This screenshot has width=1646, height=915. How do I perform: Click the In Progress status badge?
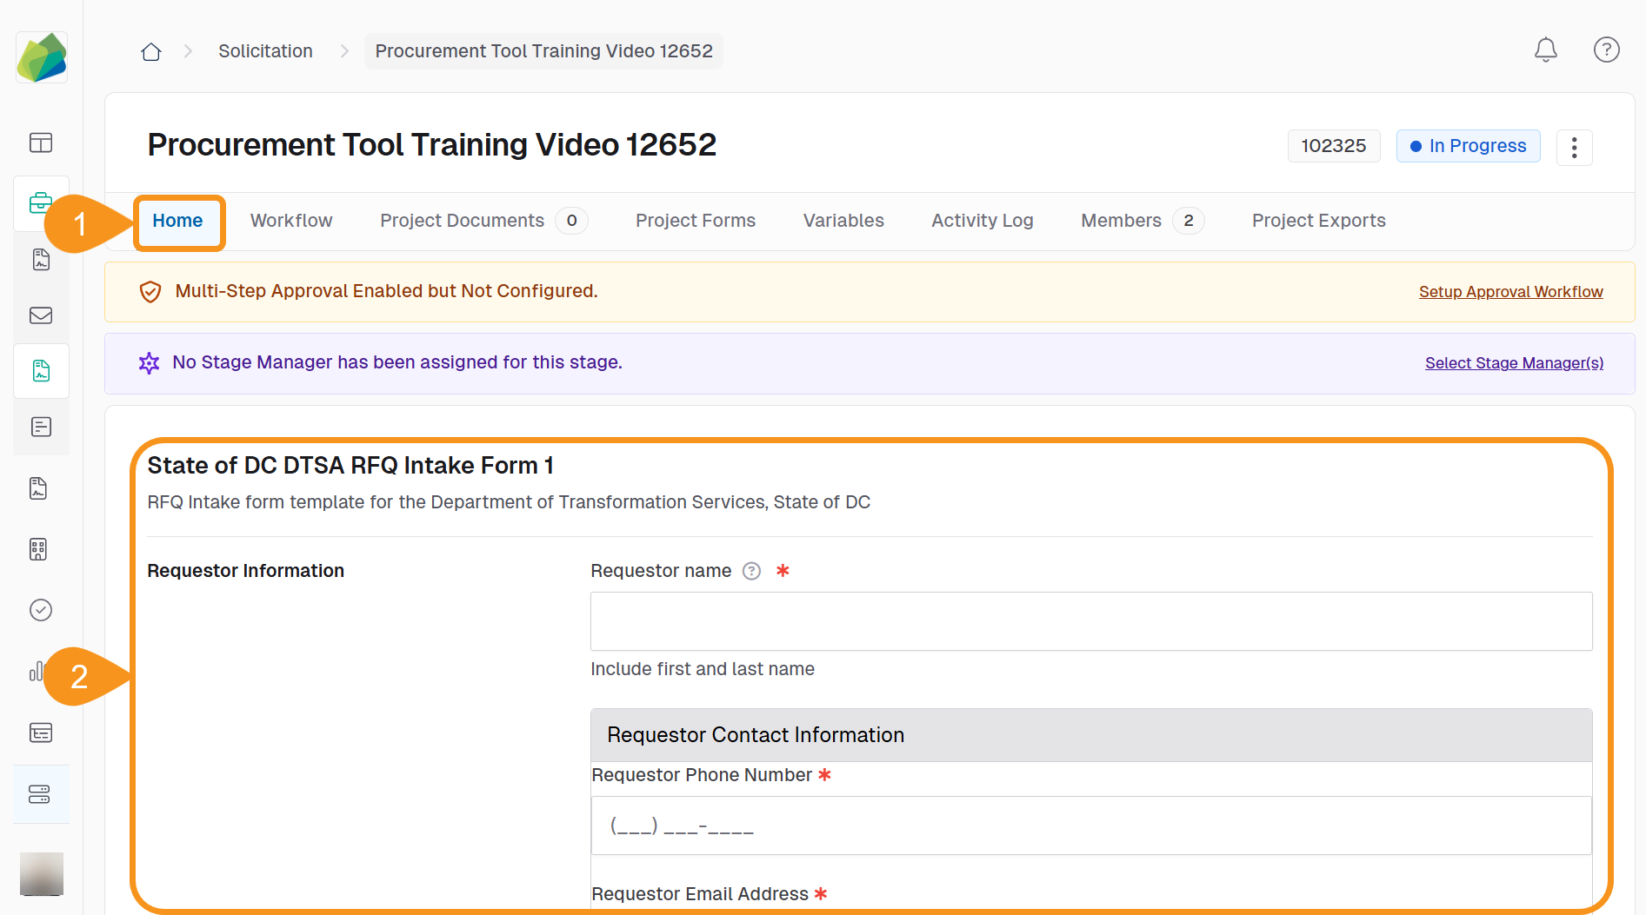(x=1468, y=146)
